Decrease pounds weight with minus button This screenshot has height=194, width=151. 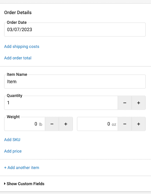[52, 124]
